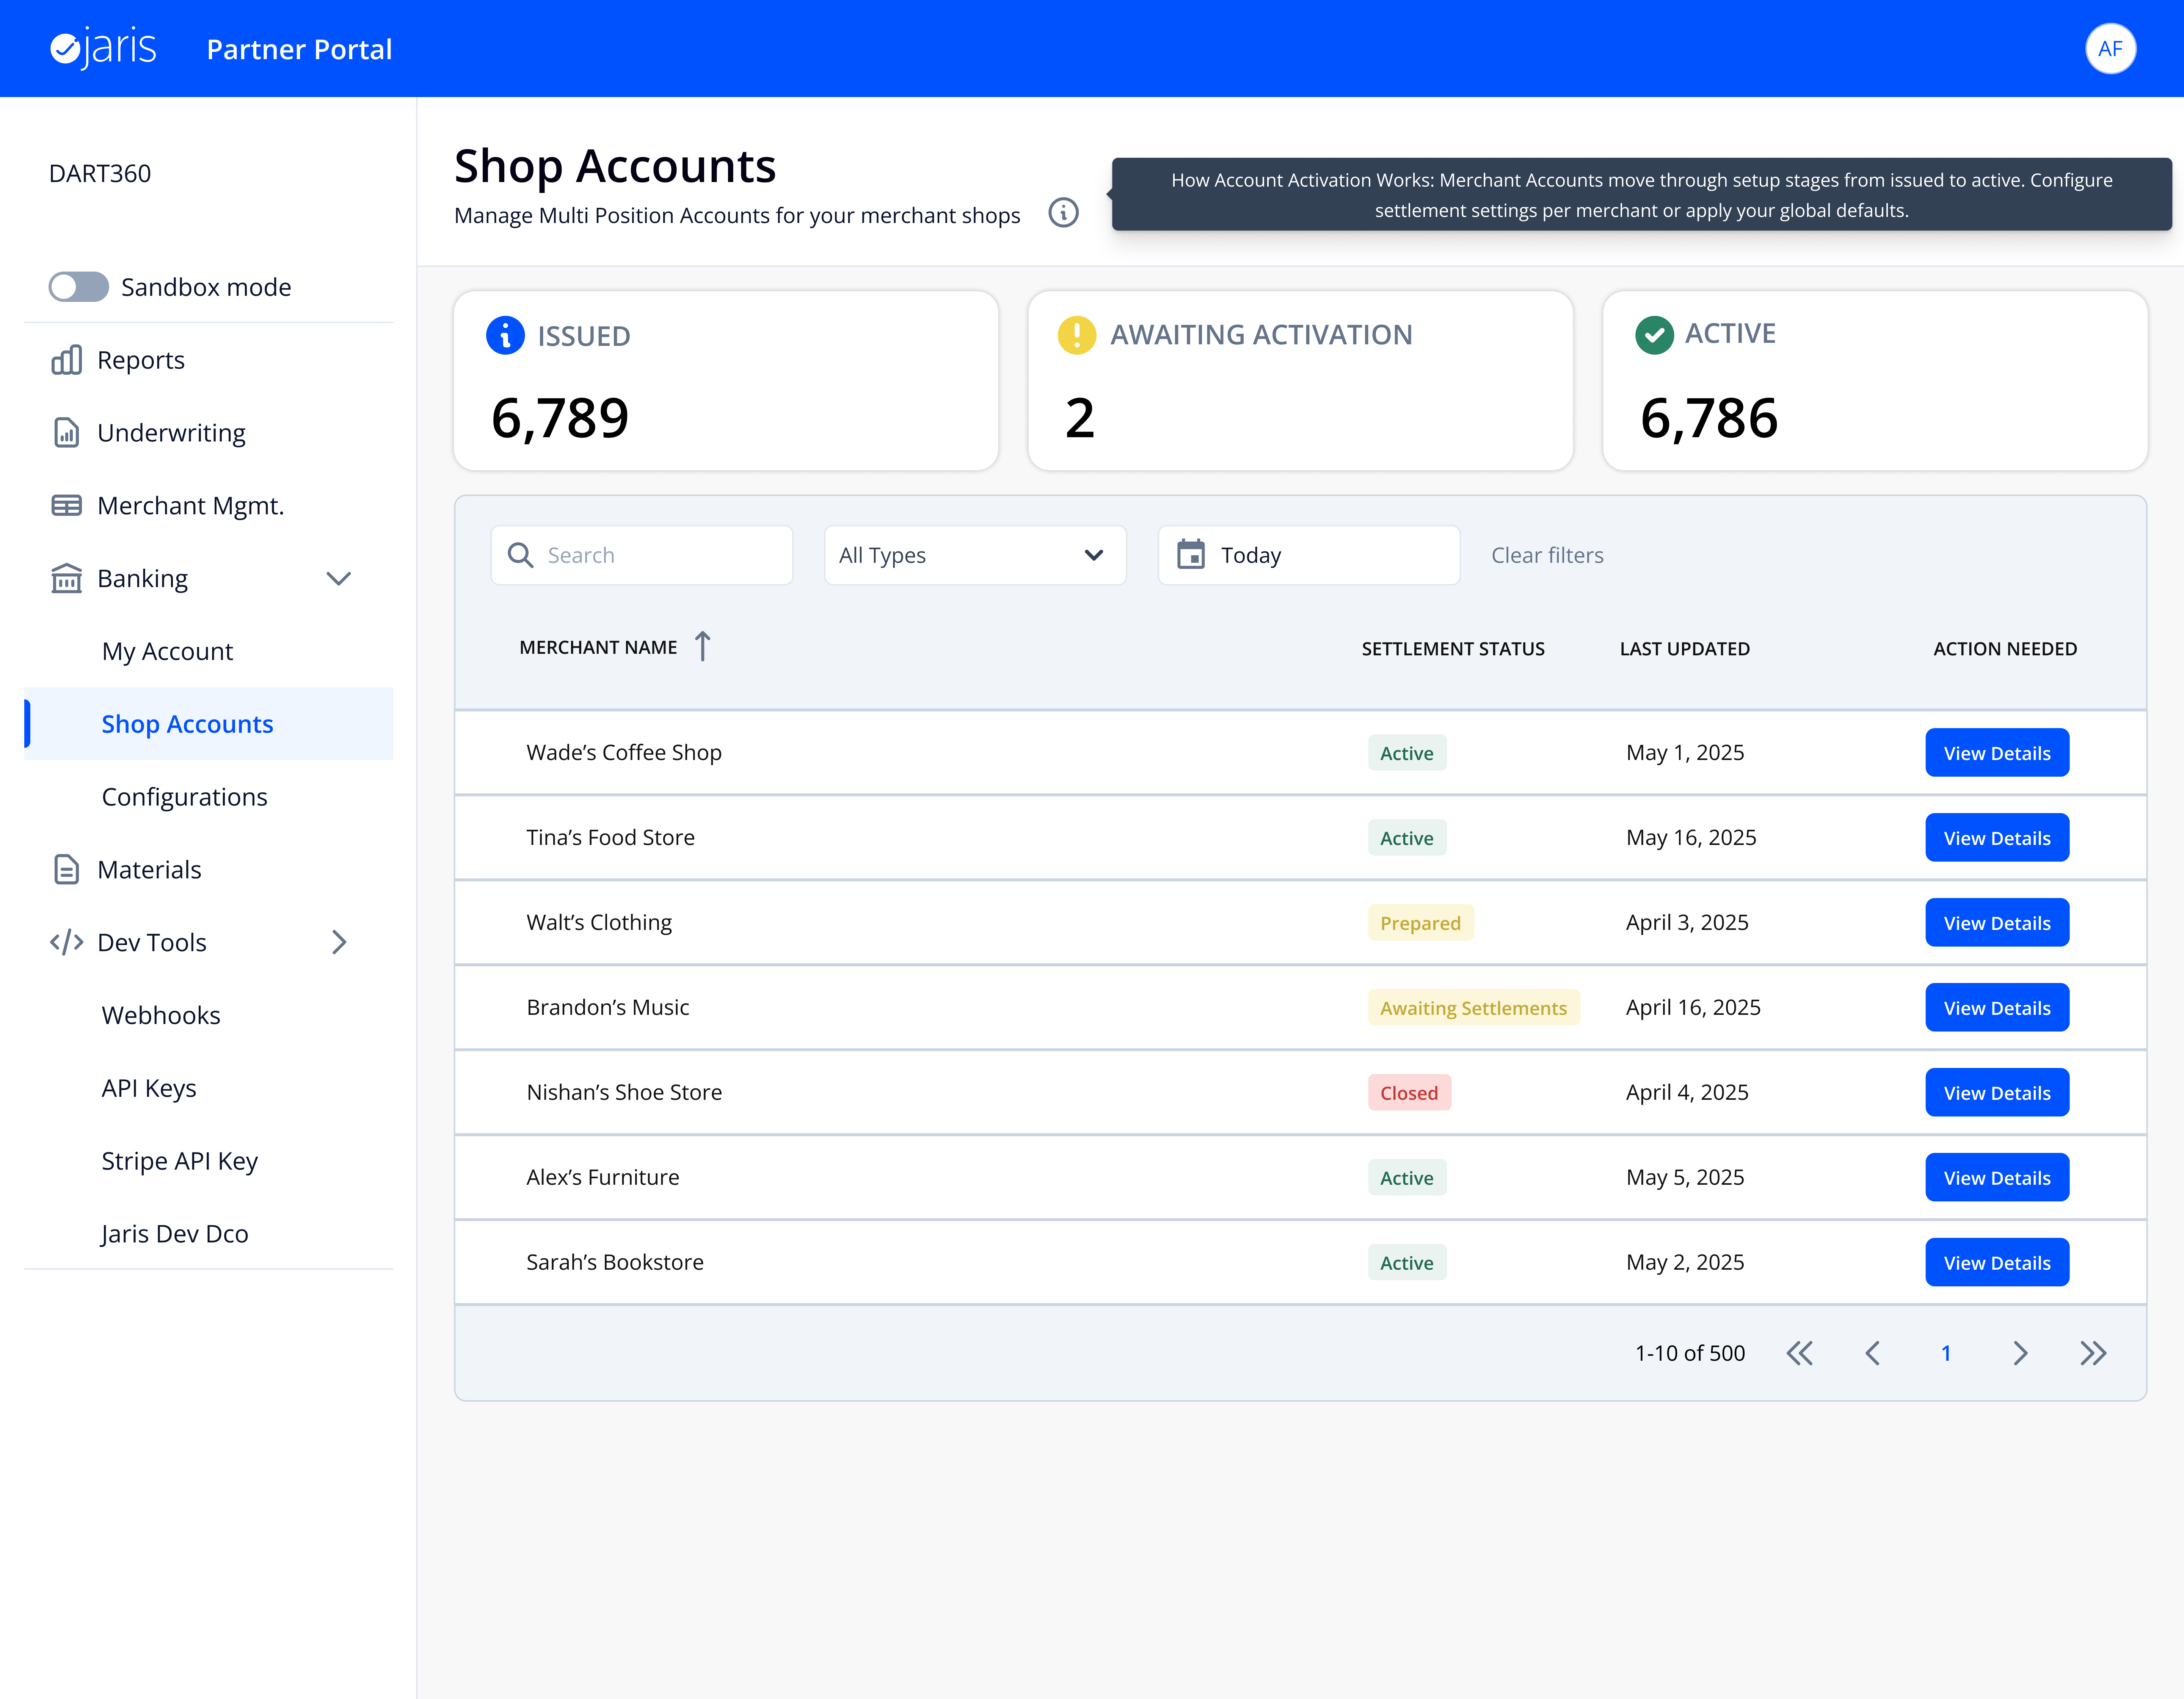This screenshot has width=2184, height=1699.
Task: Click the Settlement Status column header
Action: (1453, 649)
